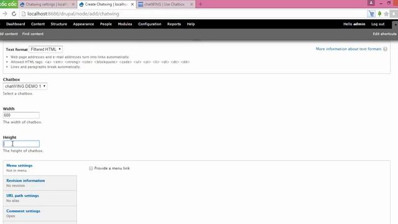
Task: Select the Revision information vertical tab
Action: click(x=40, y=183)
